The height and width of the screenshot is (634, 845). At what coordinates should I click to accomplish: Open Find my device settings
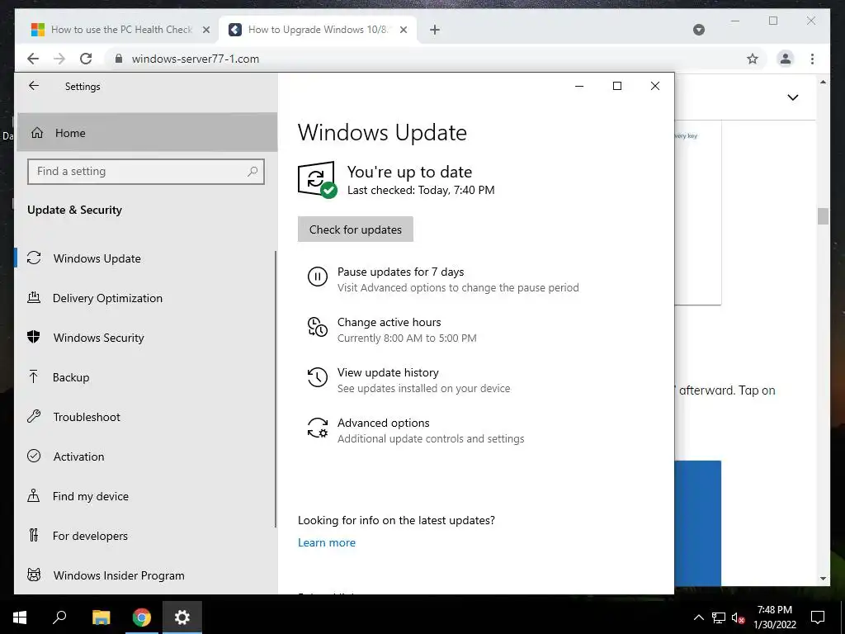[144, 496]
